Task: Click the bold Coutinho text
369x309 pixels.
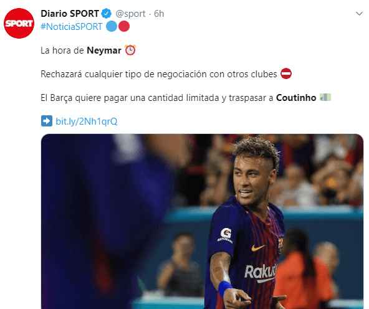Action: [x=296, y=98]
